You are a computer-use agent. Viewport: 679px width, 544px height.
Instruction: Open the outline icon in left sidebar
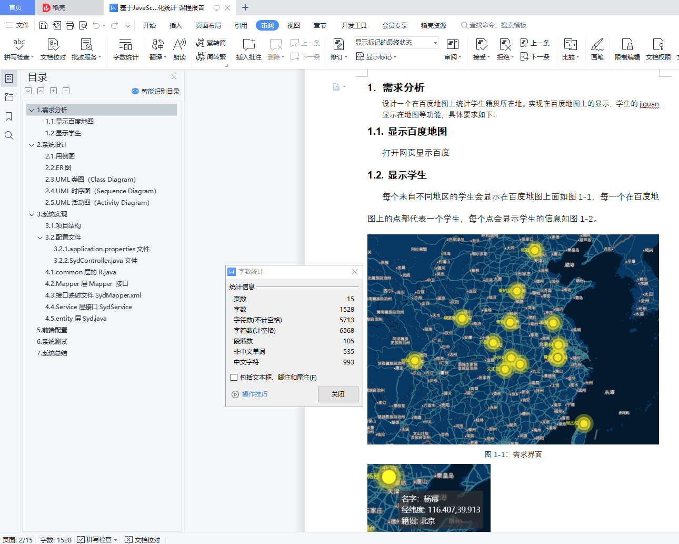pyautogui.click(x=9, y=78)
